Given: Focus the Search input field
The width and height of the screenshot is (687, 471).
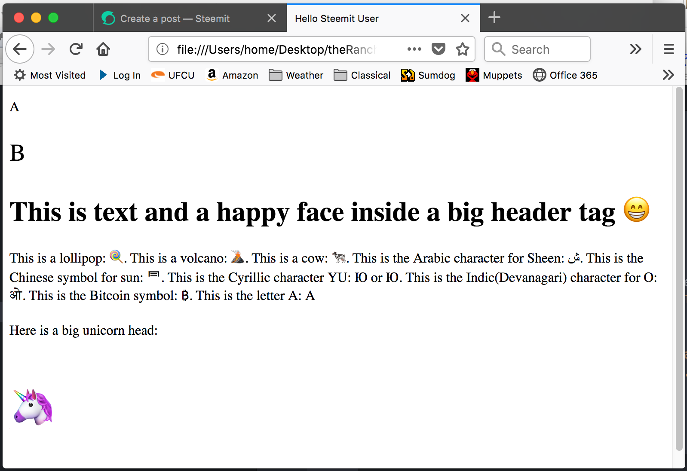Looking at the screenshot, I should 537,49.
